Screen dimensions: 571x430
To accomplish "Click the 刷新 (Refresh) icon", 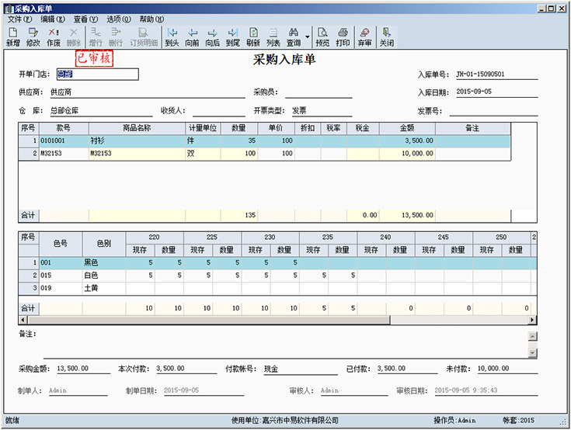I will tap(253, 37).
